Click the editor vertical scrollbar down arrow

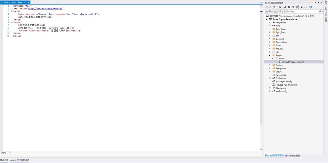coord(261,150)
